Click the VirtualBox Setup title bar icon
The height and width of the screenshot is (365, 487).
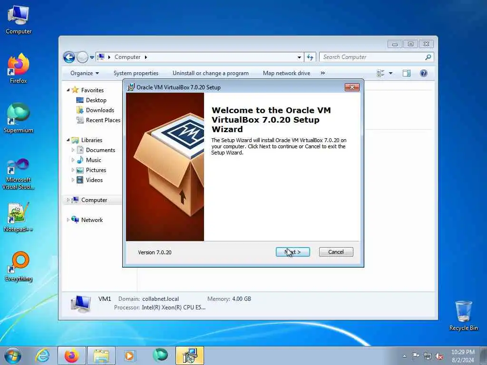131,87
